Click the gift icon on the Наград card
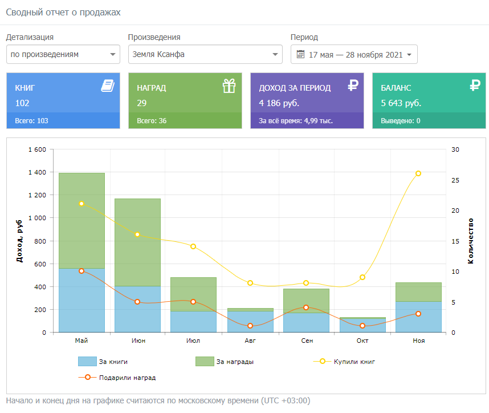The height and width of the screenshot is (413, 489). coord(229,86)
